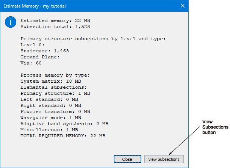230x168 pixels.
Task: Open the View Subsections button
Action: (x=164, y=159)
